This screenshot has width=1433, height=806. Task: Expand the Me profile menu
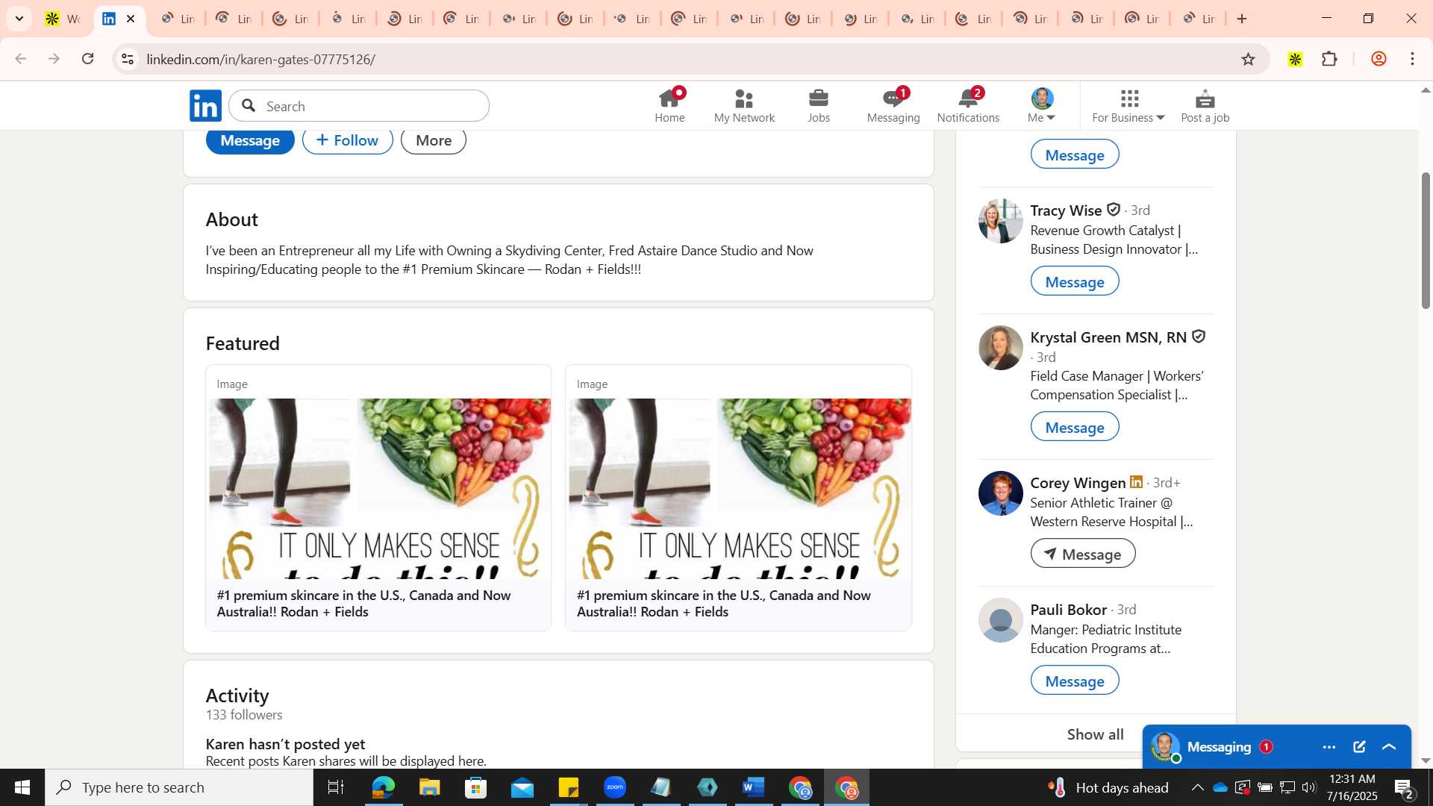tap(1042, 105)
